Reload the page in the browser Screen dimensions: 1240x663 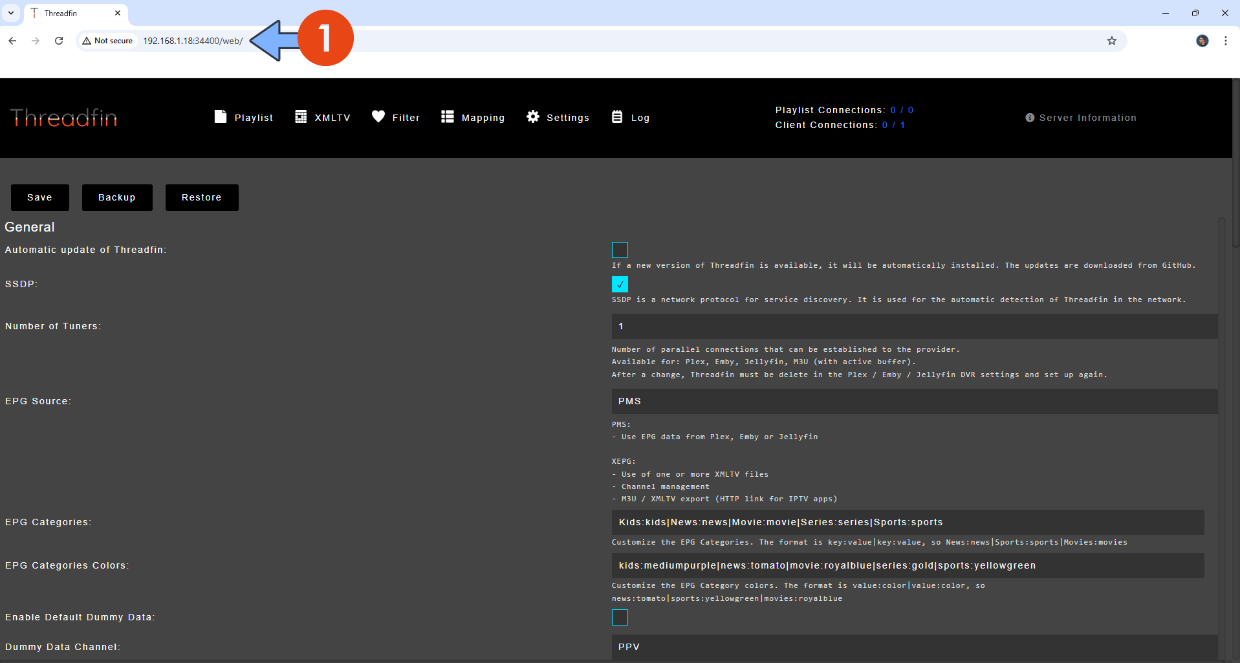(59, 41)
